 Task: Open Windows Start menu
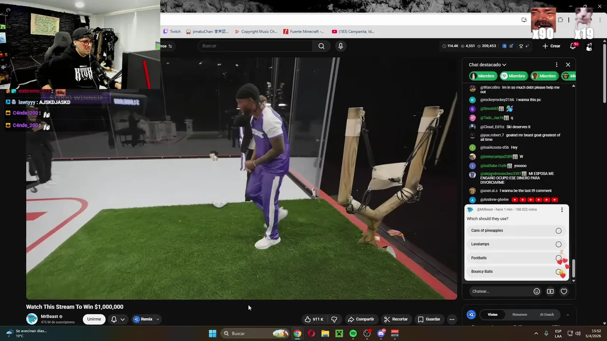pos(212,333)
